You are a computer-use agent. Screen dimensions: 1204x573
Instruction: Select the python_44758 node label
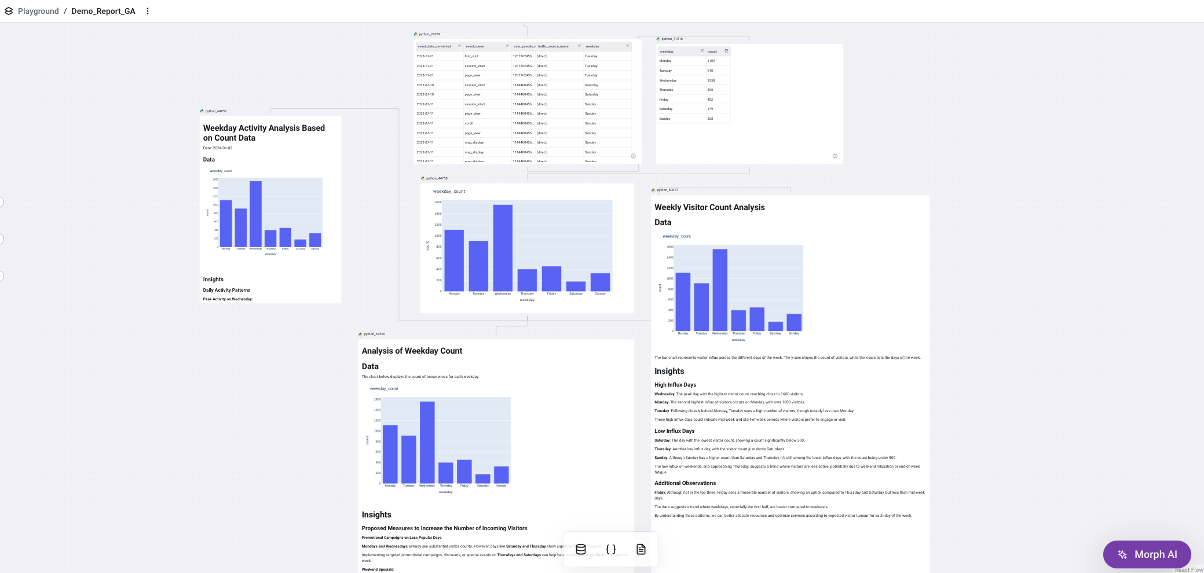(x=437, y=178)
